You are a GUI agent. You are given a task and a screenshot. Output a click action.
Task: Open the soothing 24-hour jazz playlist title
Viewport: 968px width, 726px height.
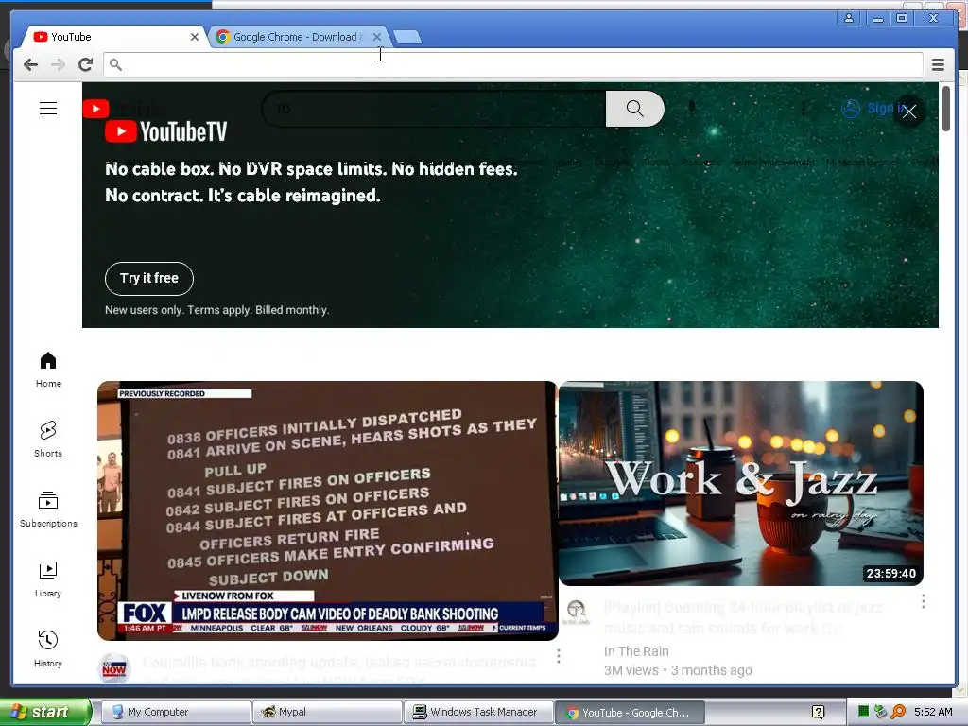coord(743,617)
